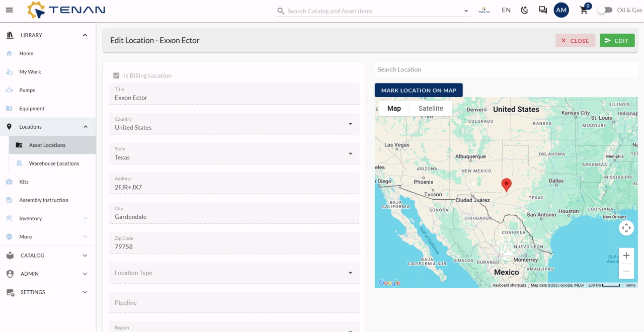
Task: Select Asset Locations in sidebar
Action: pos(52,145)
